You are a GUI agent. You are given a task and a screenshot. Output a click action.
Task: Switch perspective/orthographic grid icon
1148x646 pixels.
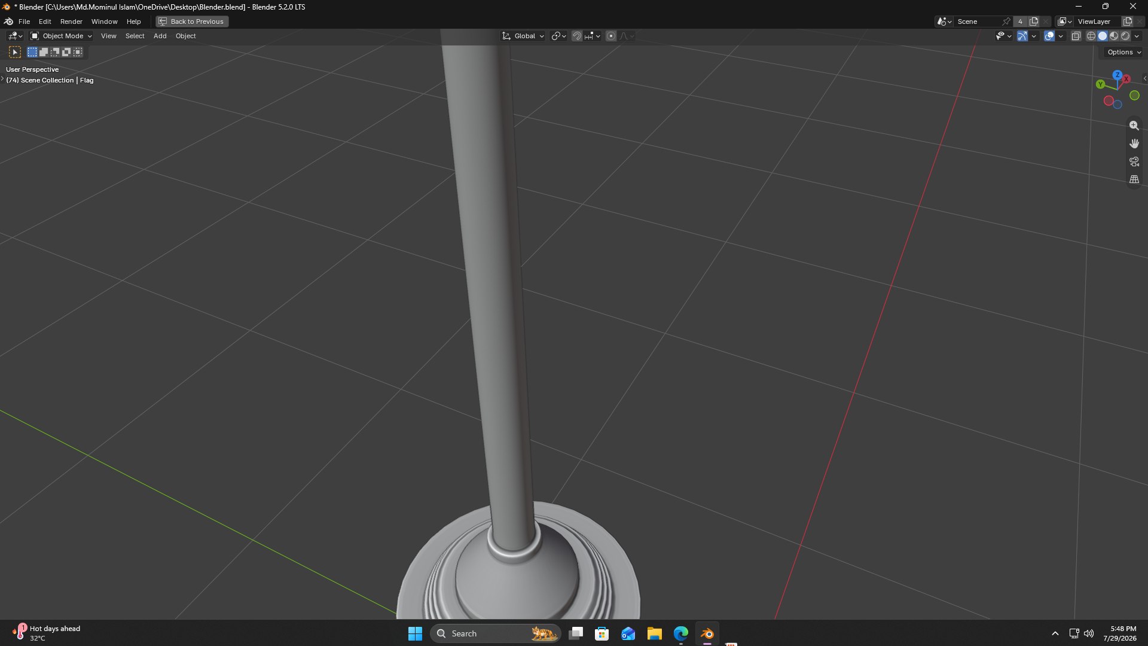click(1134, 179)
